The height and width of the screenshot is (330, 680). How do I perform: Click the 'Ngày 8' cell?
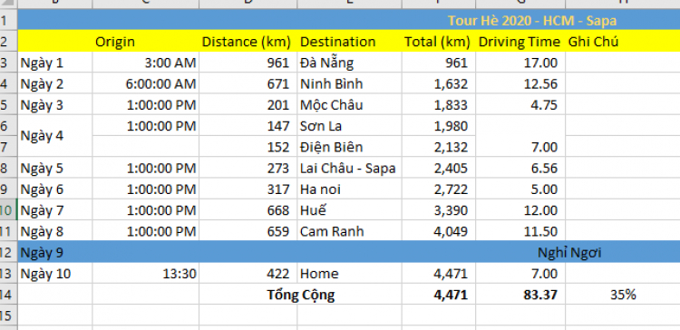[54, 231]
